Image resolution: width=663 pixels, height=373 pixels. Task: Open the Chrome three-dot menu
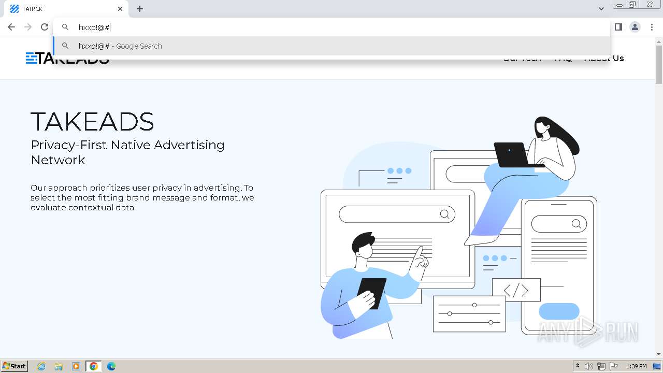pyautogui.click(x=652, y=27)
